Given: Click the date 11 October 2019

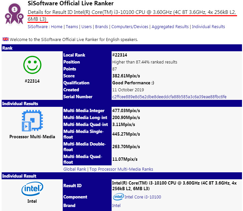Looking at the screenshot, I should point(128,90).
